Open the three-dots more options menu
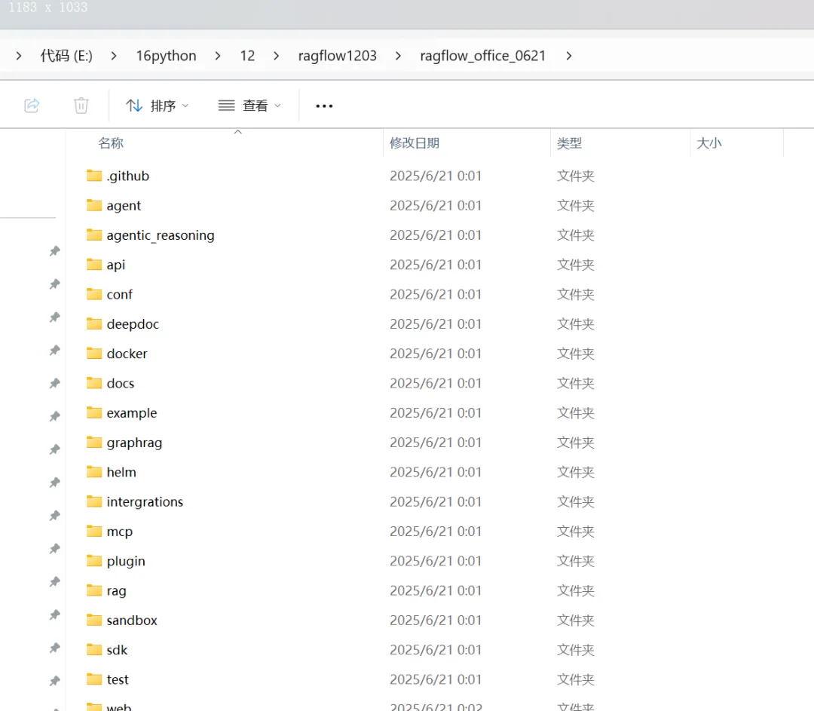814x711 pixels. (x=324, y=106)
